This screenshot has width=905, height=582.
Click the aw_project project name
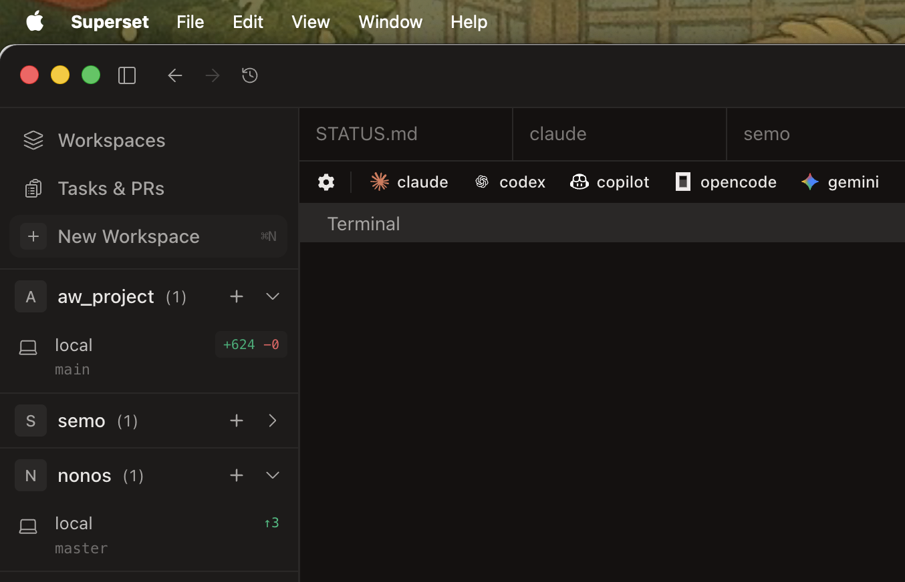tap(106, 296)
